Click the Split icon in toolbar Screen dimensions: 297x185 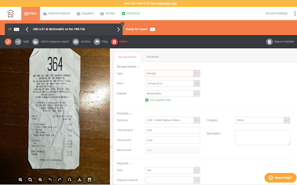coord(18,42)
